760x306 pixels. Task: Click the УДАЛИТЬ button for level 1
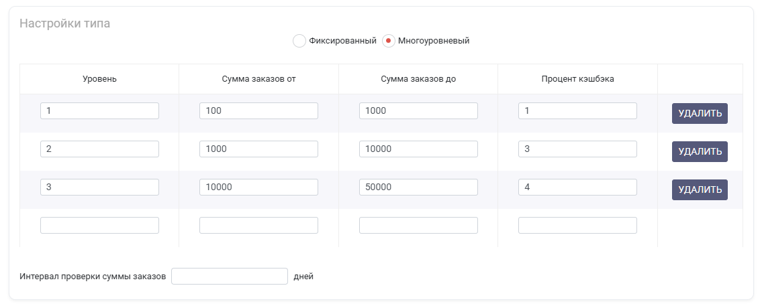point(700,114)
